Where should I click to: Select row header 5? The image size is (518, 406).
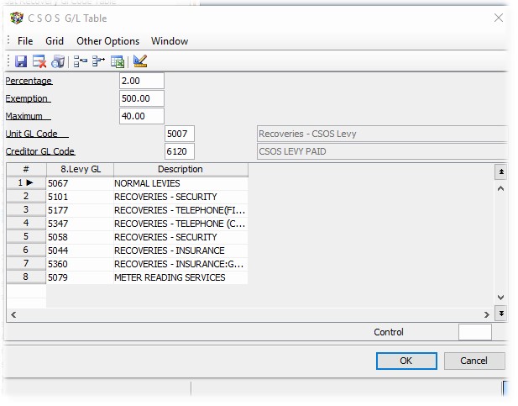[26, 237]
